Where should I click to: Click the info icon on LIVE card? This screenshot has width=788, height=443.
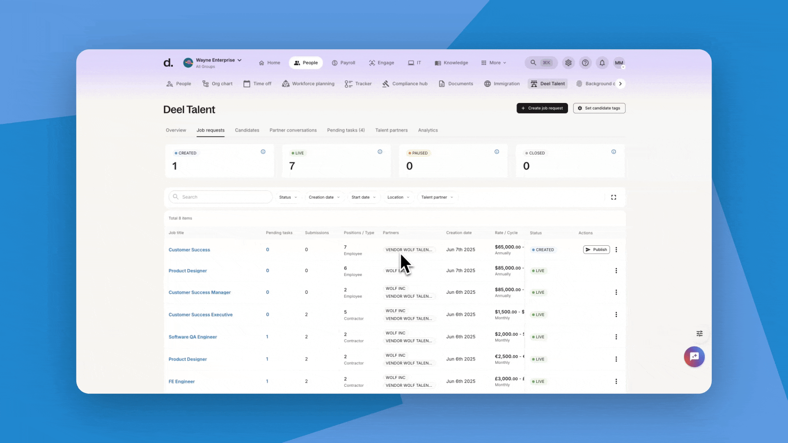[x=380, y=152]
